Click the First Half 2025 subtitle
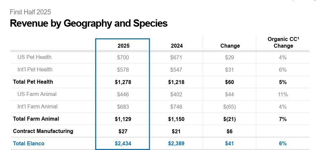This screenshot has height=150, width=317. (x=30, y=12)
